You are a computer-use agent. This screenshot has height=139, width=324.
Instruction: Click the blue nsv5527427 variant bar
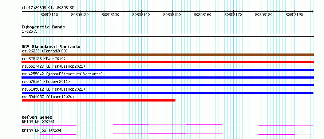tap(167, 70)
